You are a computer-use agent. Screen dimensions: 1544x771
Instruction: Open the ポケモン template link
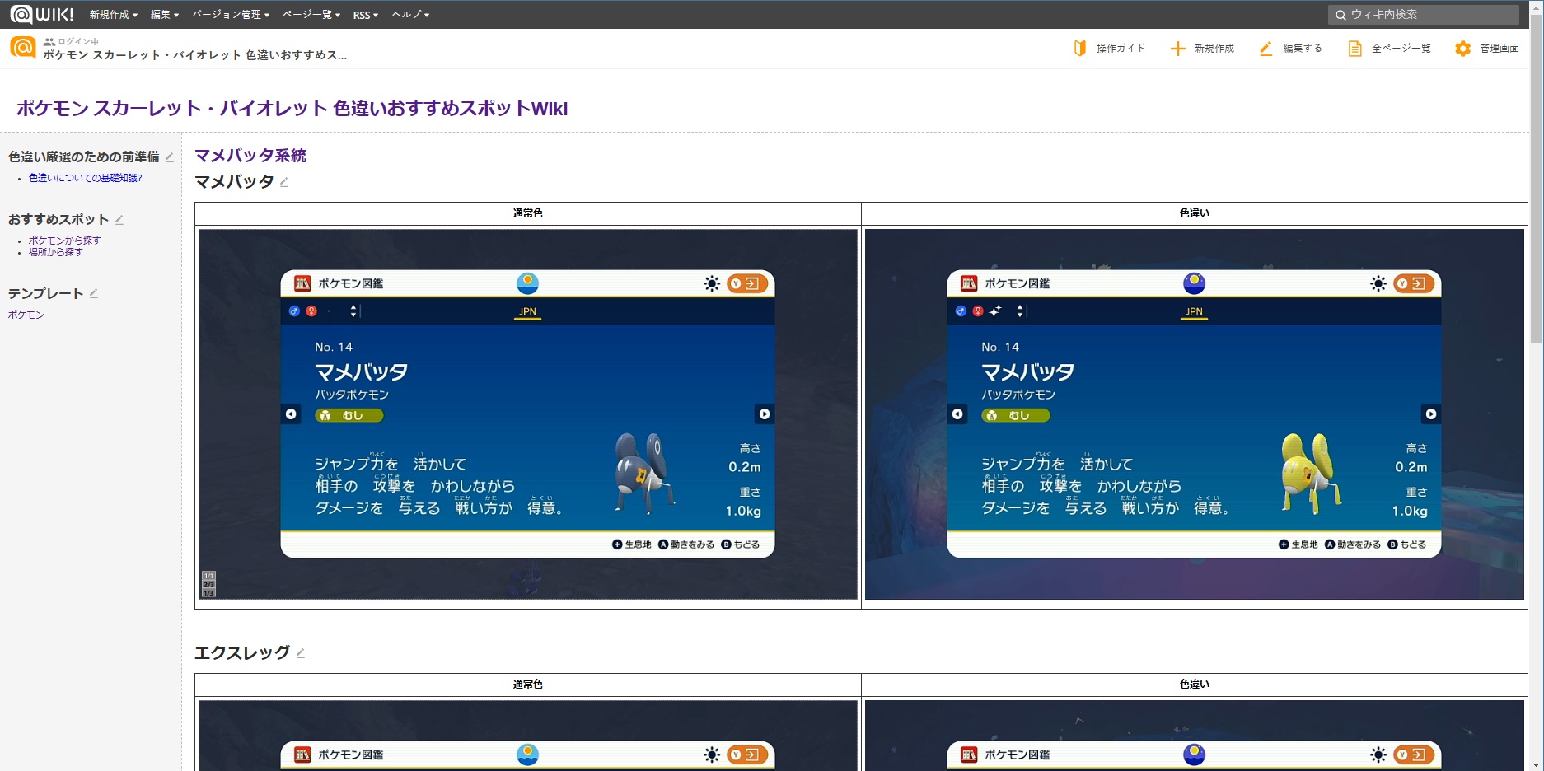pos(26,315)
